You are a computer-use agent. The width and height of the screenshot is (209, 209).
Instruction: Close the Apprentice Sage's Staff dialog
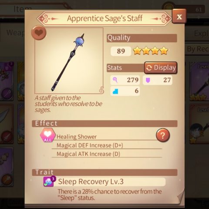pos(179,16)
